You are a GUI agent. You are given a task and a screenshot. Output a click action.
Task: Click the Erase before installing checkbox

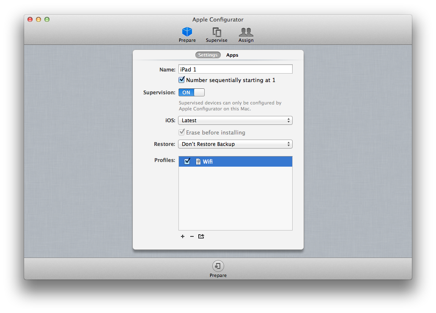[181, 132]
